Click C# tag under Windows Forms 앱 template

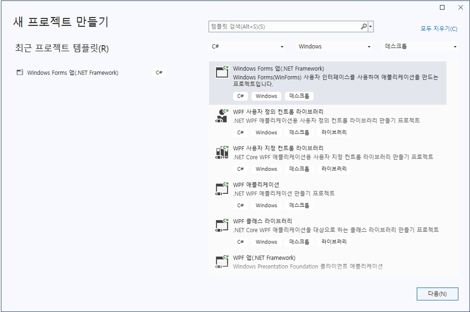pos(240,96)
